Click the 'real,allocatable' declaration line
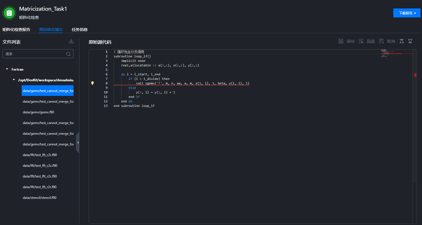Screen dimensions: 422x225 pos(160,65)
